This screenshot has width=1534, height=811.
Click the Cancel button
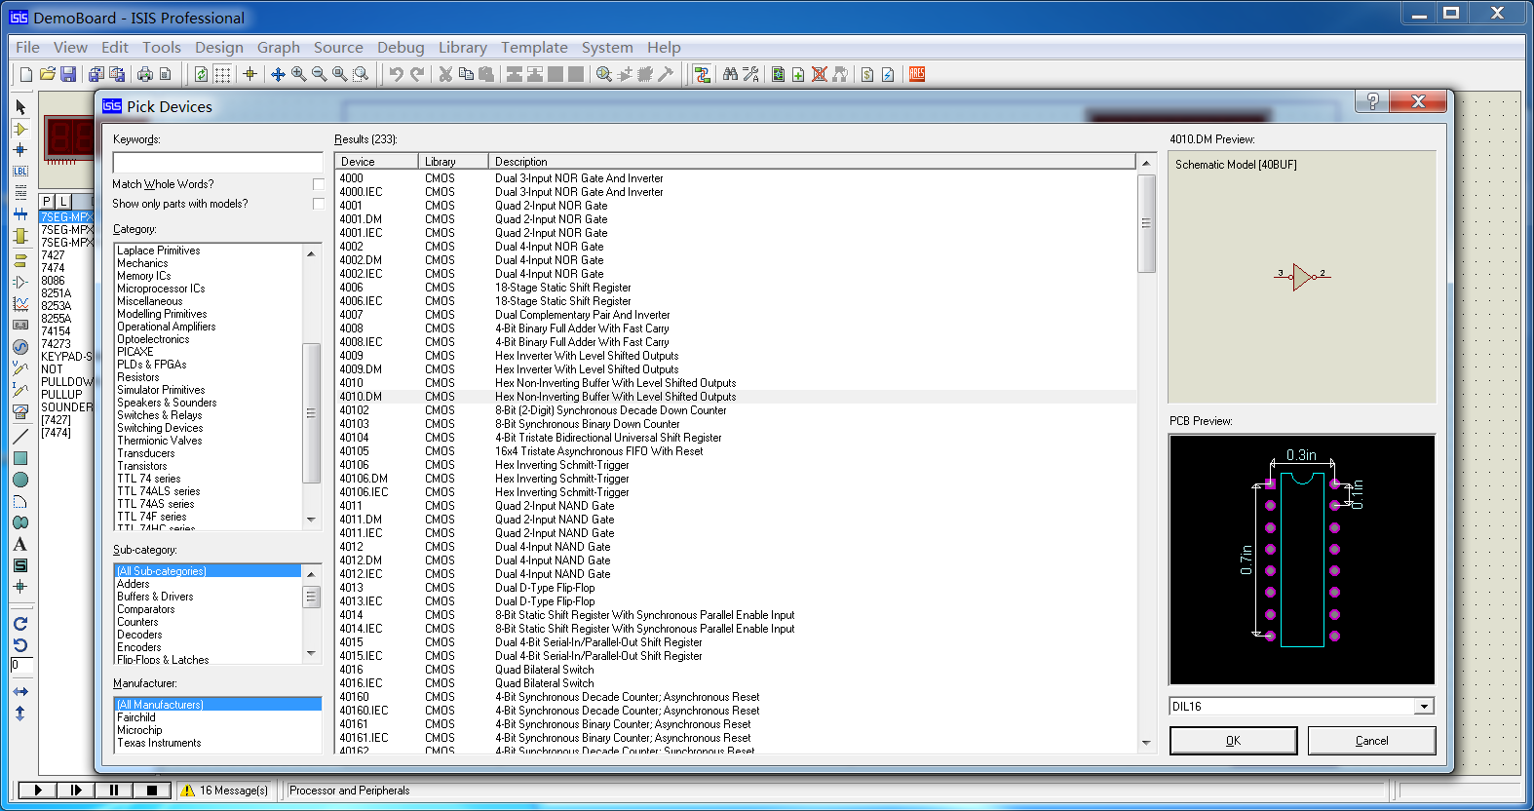(x=1371, y=741)
